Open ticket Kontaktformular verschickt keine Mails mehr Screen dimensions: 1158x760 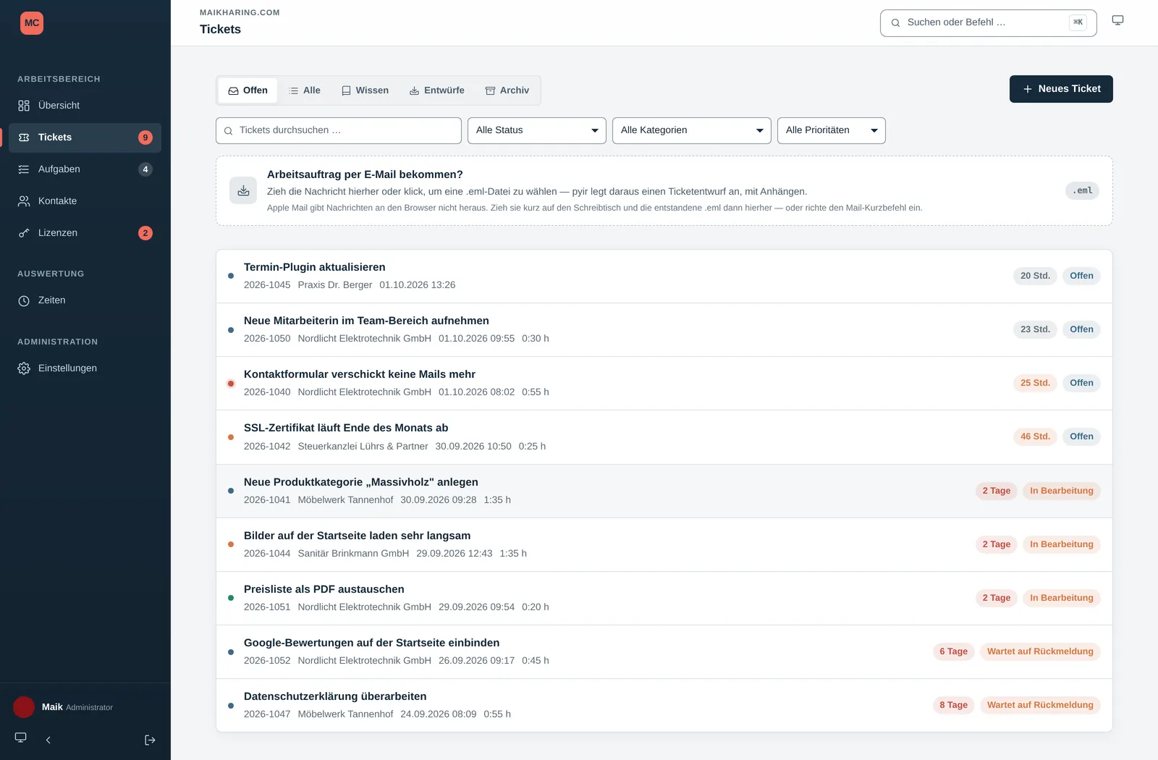[664, 384]
